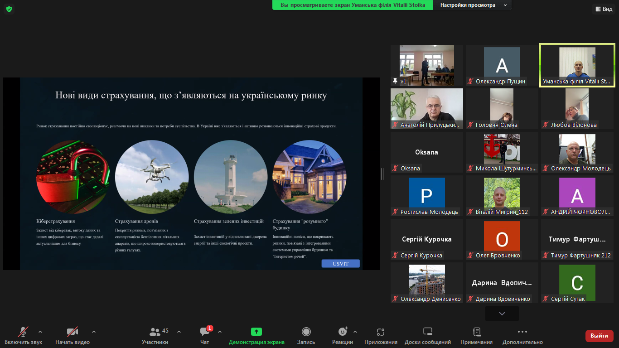619x348 pixels.
Task: Open the Реакции reactions smiley
Action: tap(343, 332)
